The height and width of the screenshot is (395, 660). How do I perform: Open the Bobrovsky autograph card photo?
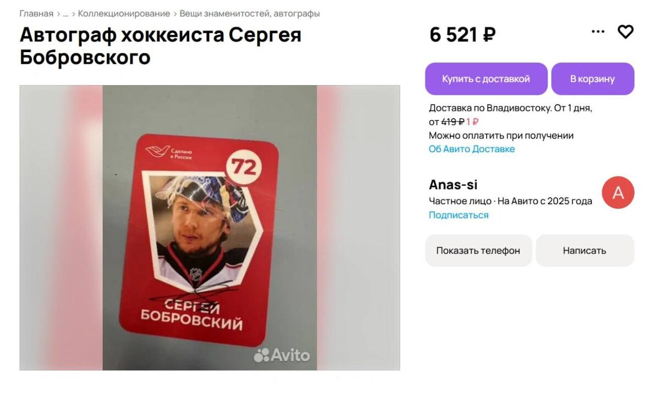(x=210, y=227)
